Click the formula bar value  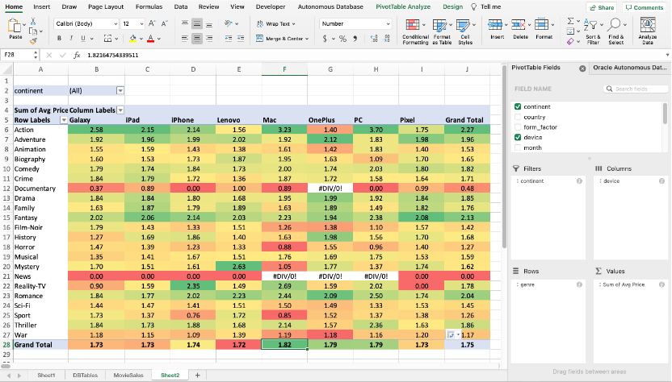pos(113,55)
